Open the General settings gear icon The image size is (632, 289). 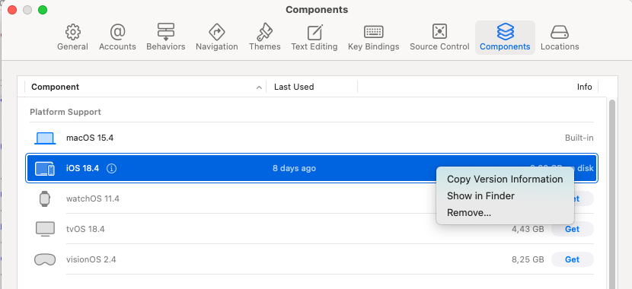72,32
